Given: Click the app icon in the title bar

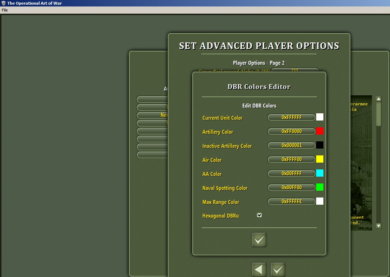Looking at the screenshot, I should [x=4, y=3].
